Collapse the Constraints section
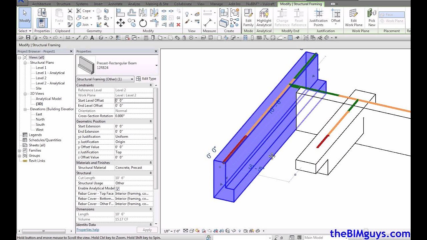The width and height of the screenshot is (427, 240). pyautogui.click(x=150, y=85)
